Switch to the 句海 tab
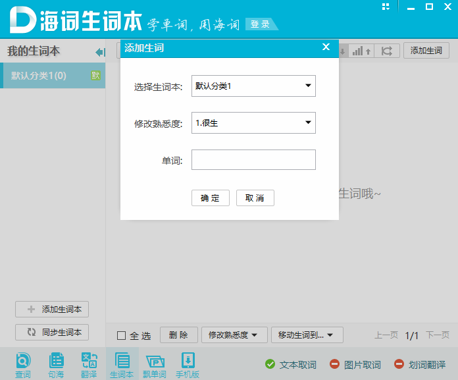 (x=56, y=366)
